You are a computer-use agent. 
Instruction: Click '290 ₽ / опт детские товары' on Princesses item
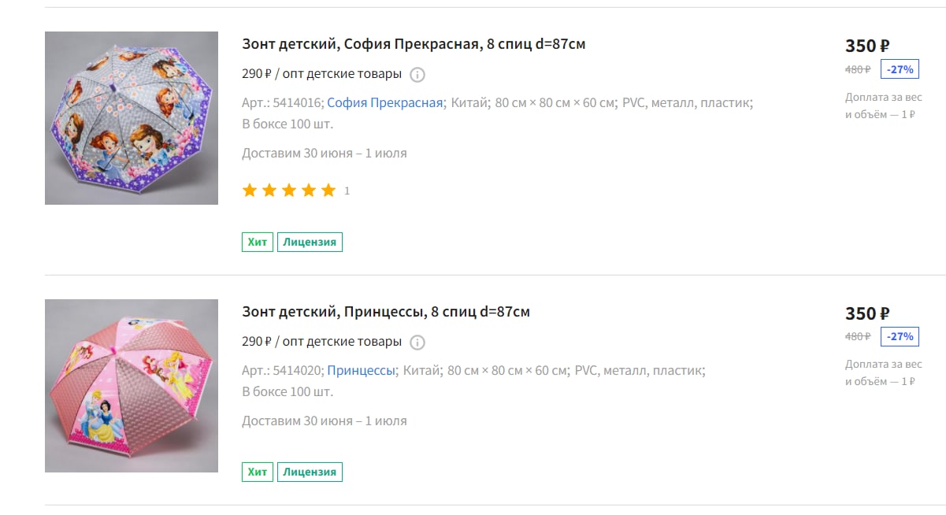pyautogui.click(x=321, y=342)
